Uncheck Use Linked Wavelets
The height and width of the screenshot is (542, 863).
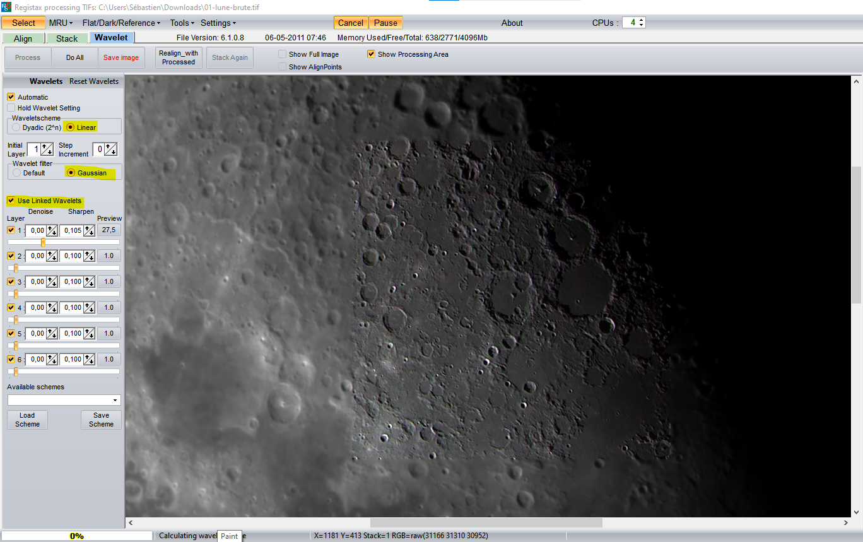point(11,201)
